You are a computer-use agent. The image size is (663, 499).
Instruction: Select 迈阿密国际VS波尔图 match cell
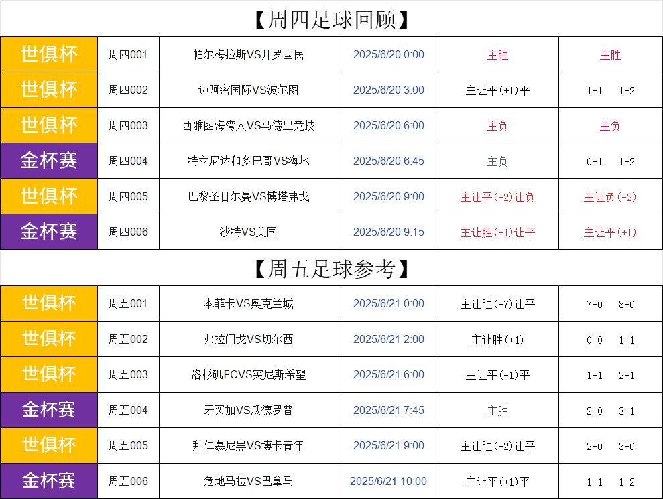[249, 90]
